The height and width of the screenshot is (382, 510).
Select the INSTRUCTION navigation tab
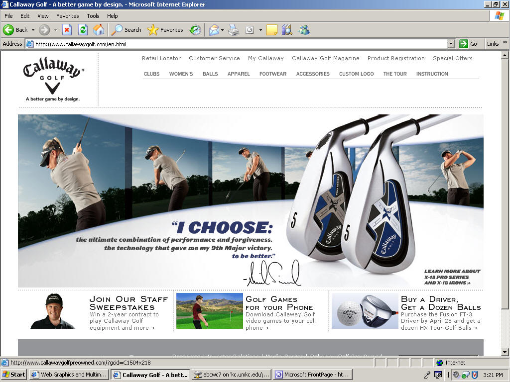click(x=432, y=74)
